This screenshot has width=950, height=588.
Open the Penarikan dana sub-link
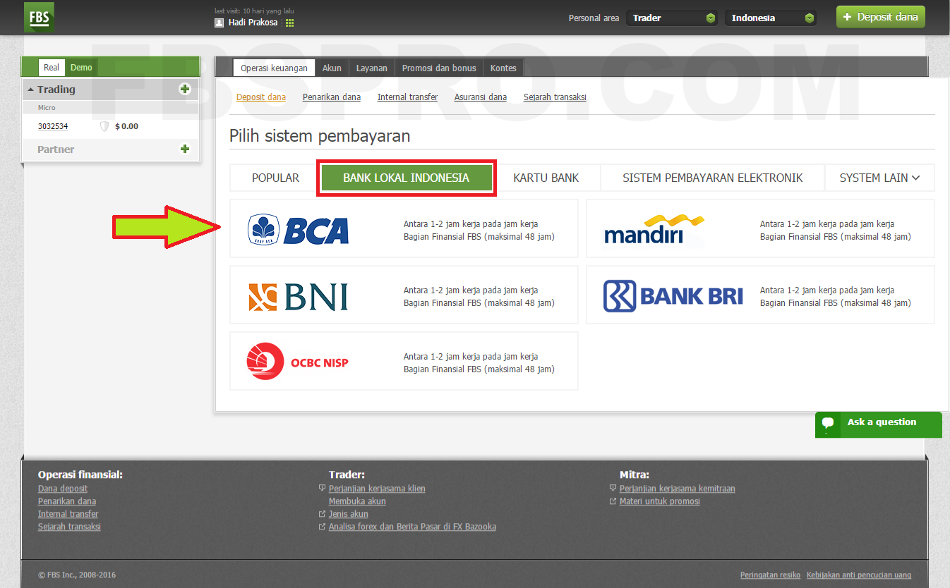(332, 97)
